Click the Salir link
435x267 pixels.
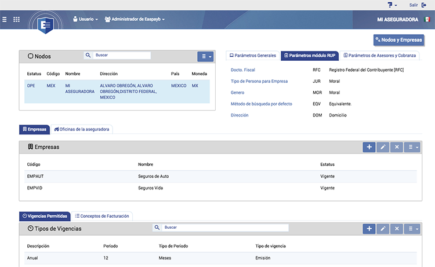point(414,5)
